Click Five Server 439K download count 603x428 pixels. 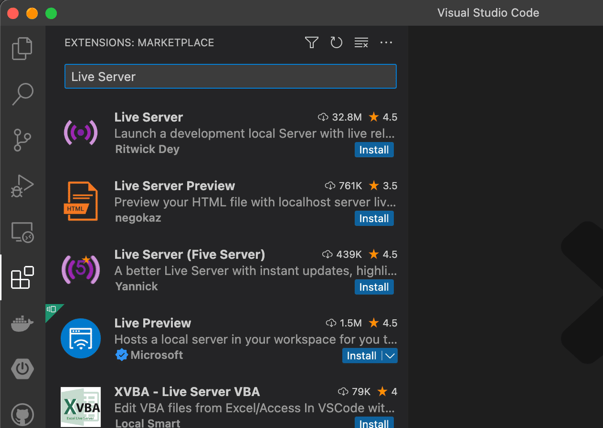click(x=342, y=254)
